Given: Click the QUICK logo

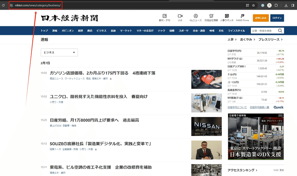Looking at the screenshot, I should [x=278, y=107].
